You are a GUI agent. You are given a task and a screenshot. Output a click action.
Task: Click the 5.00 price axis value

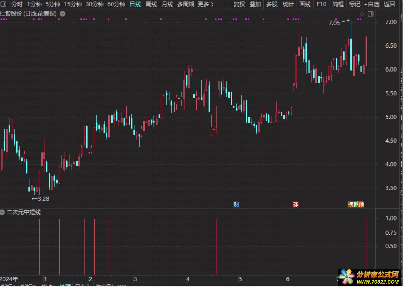point(391,117)
